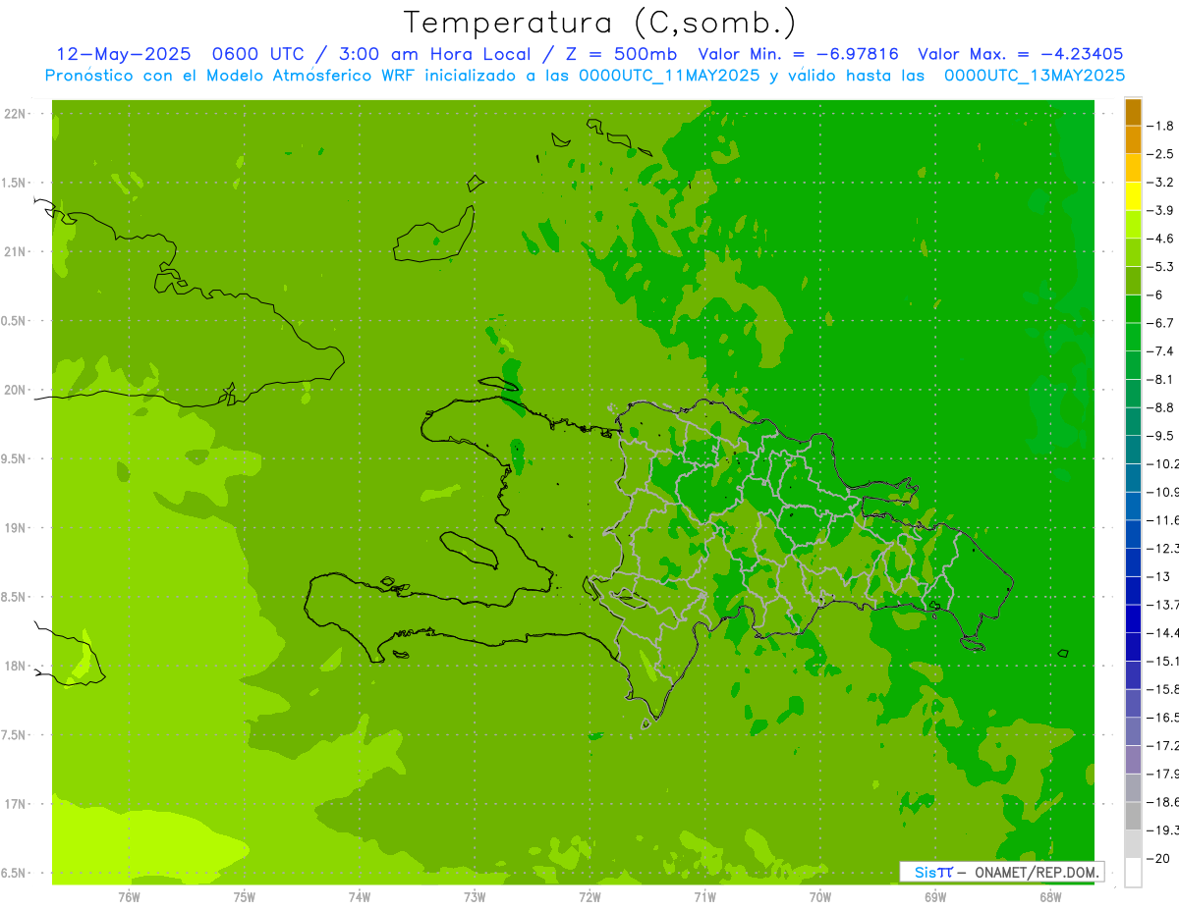The image size is (1179, 910).
Task: Click the '-15.8' legend value
Action: pos(1162,689)
